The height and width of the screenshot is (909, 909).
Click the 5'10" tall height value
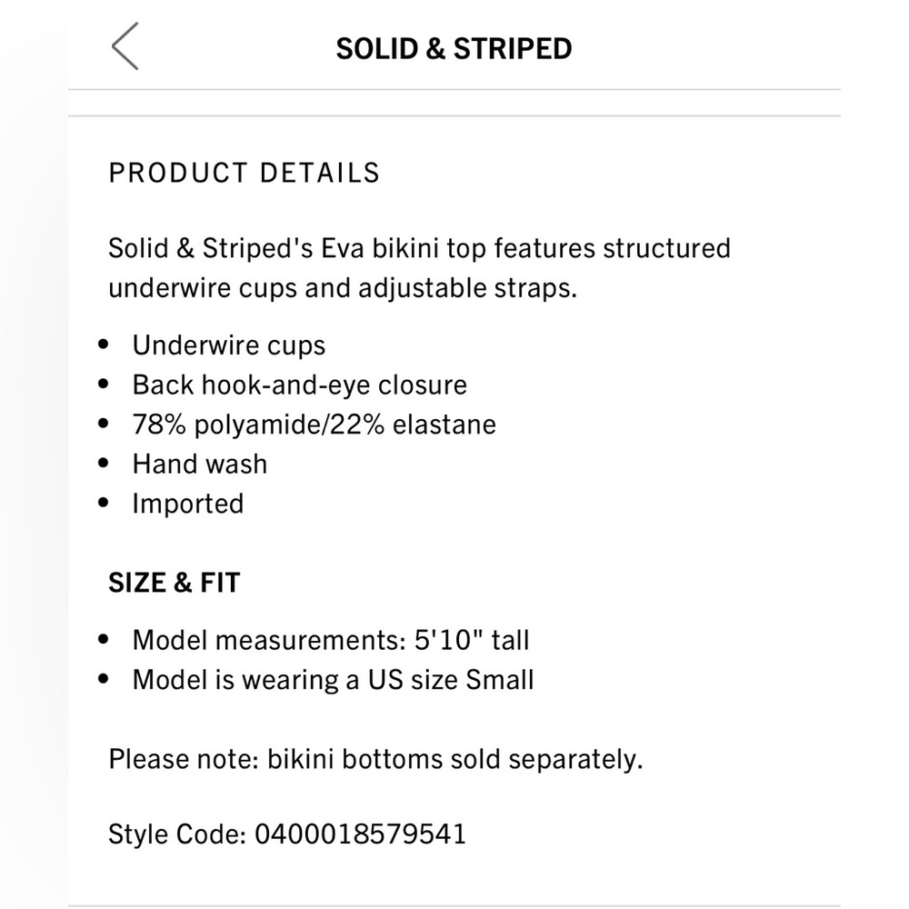(x=471, y=640)
